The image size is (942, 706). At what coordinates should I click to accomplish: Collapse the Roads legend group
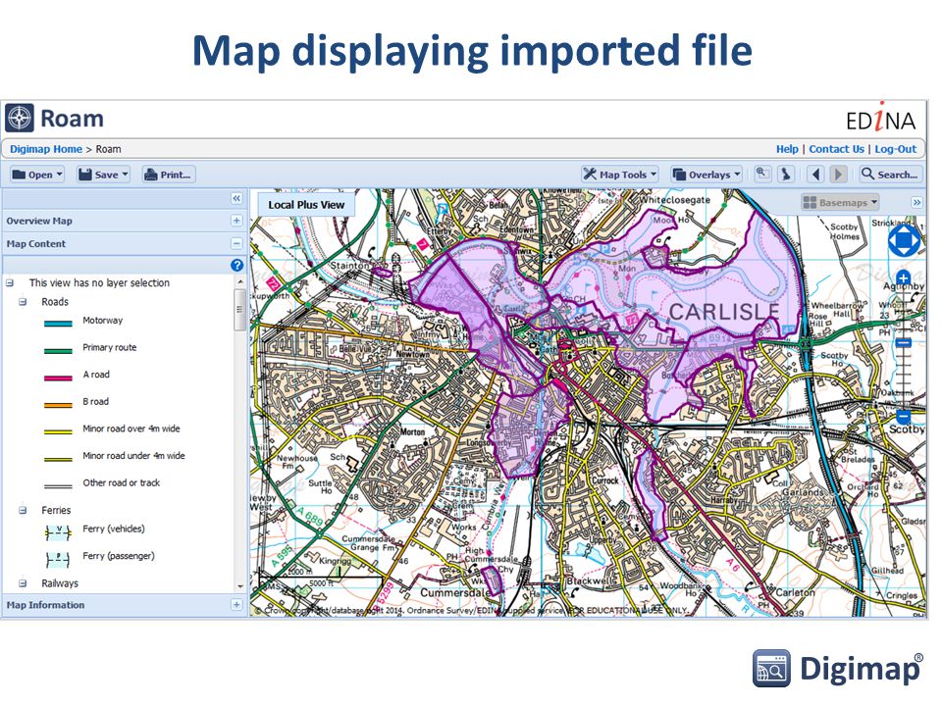pos(23,302)
